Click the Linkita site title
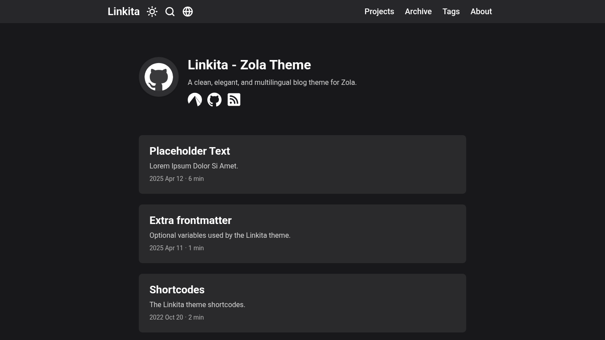The width and height of the screenshot is (605, 340). pos(124,12)
